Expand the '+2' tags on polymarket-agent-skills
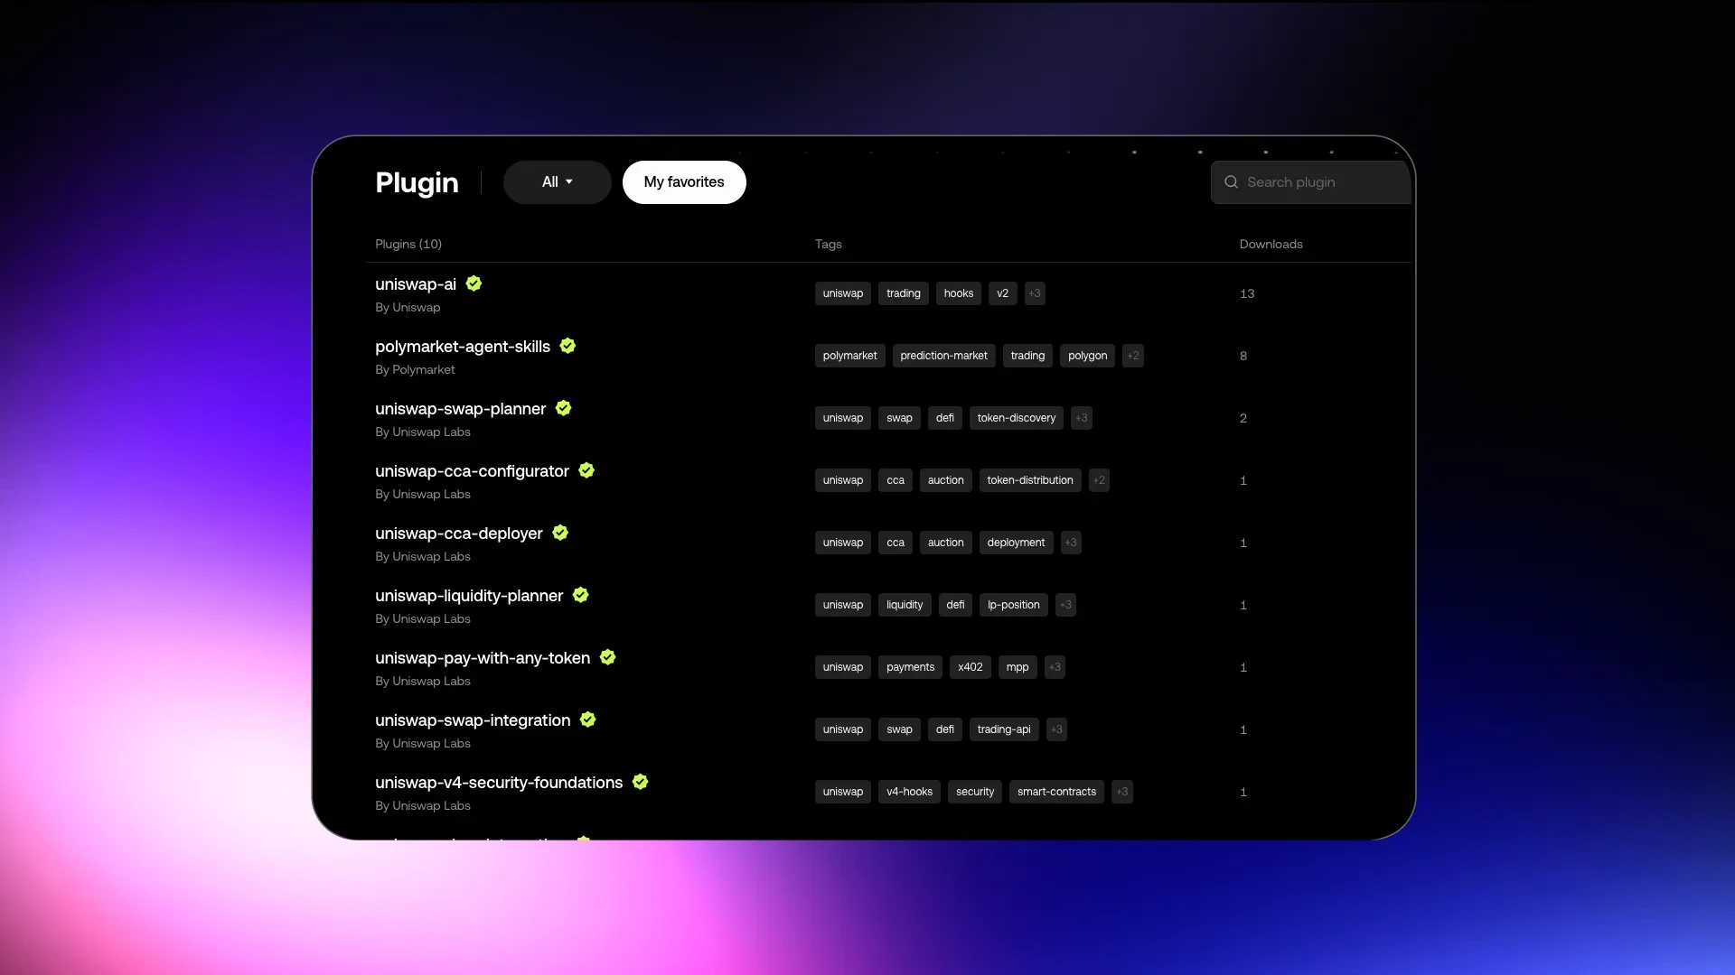The width and height of the screenshot is (1735, 975). pyautogui.click(x=1132, y=355)
